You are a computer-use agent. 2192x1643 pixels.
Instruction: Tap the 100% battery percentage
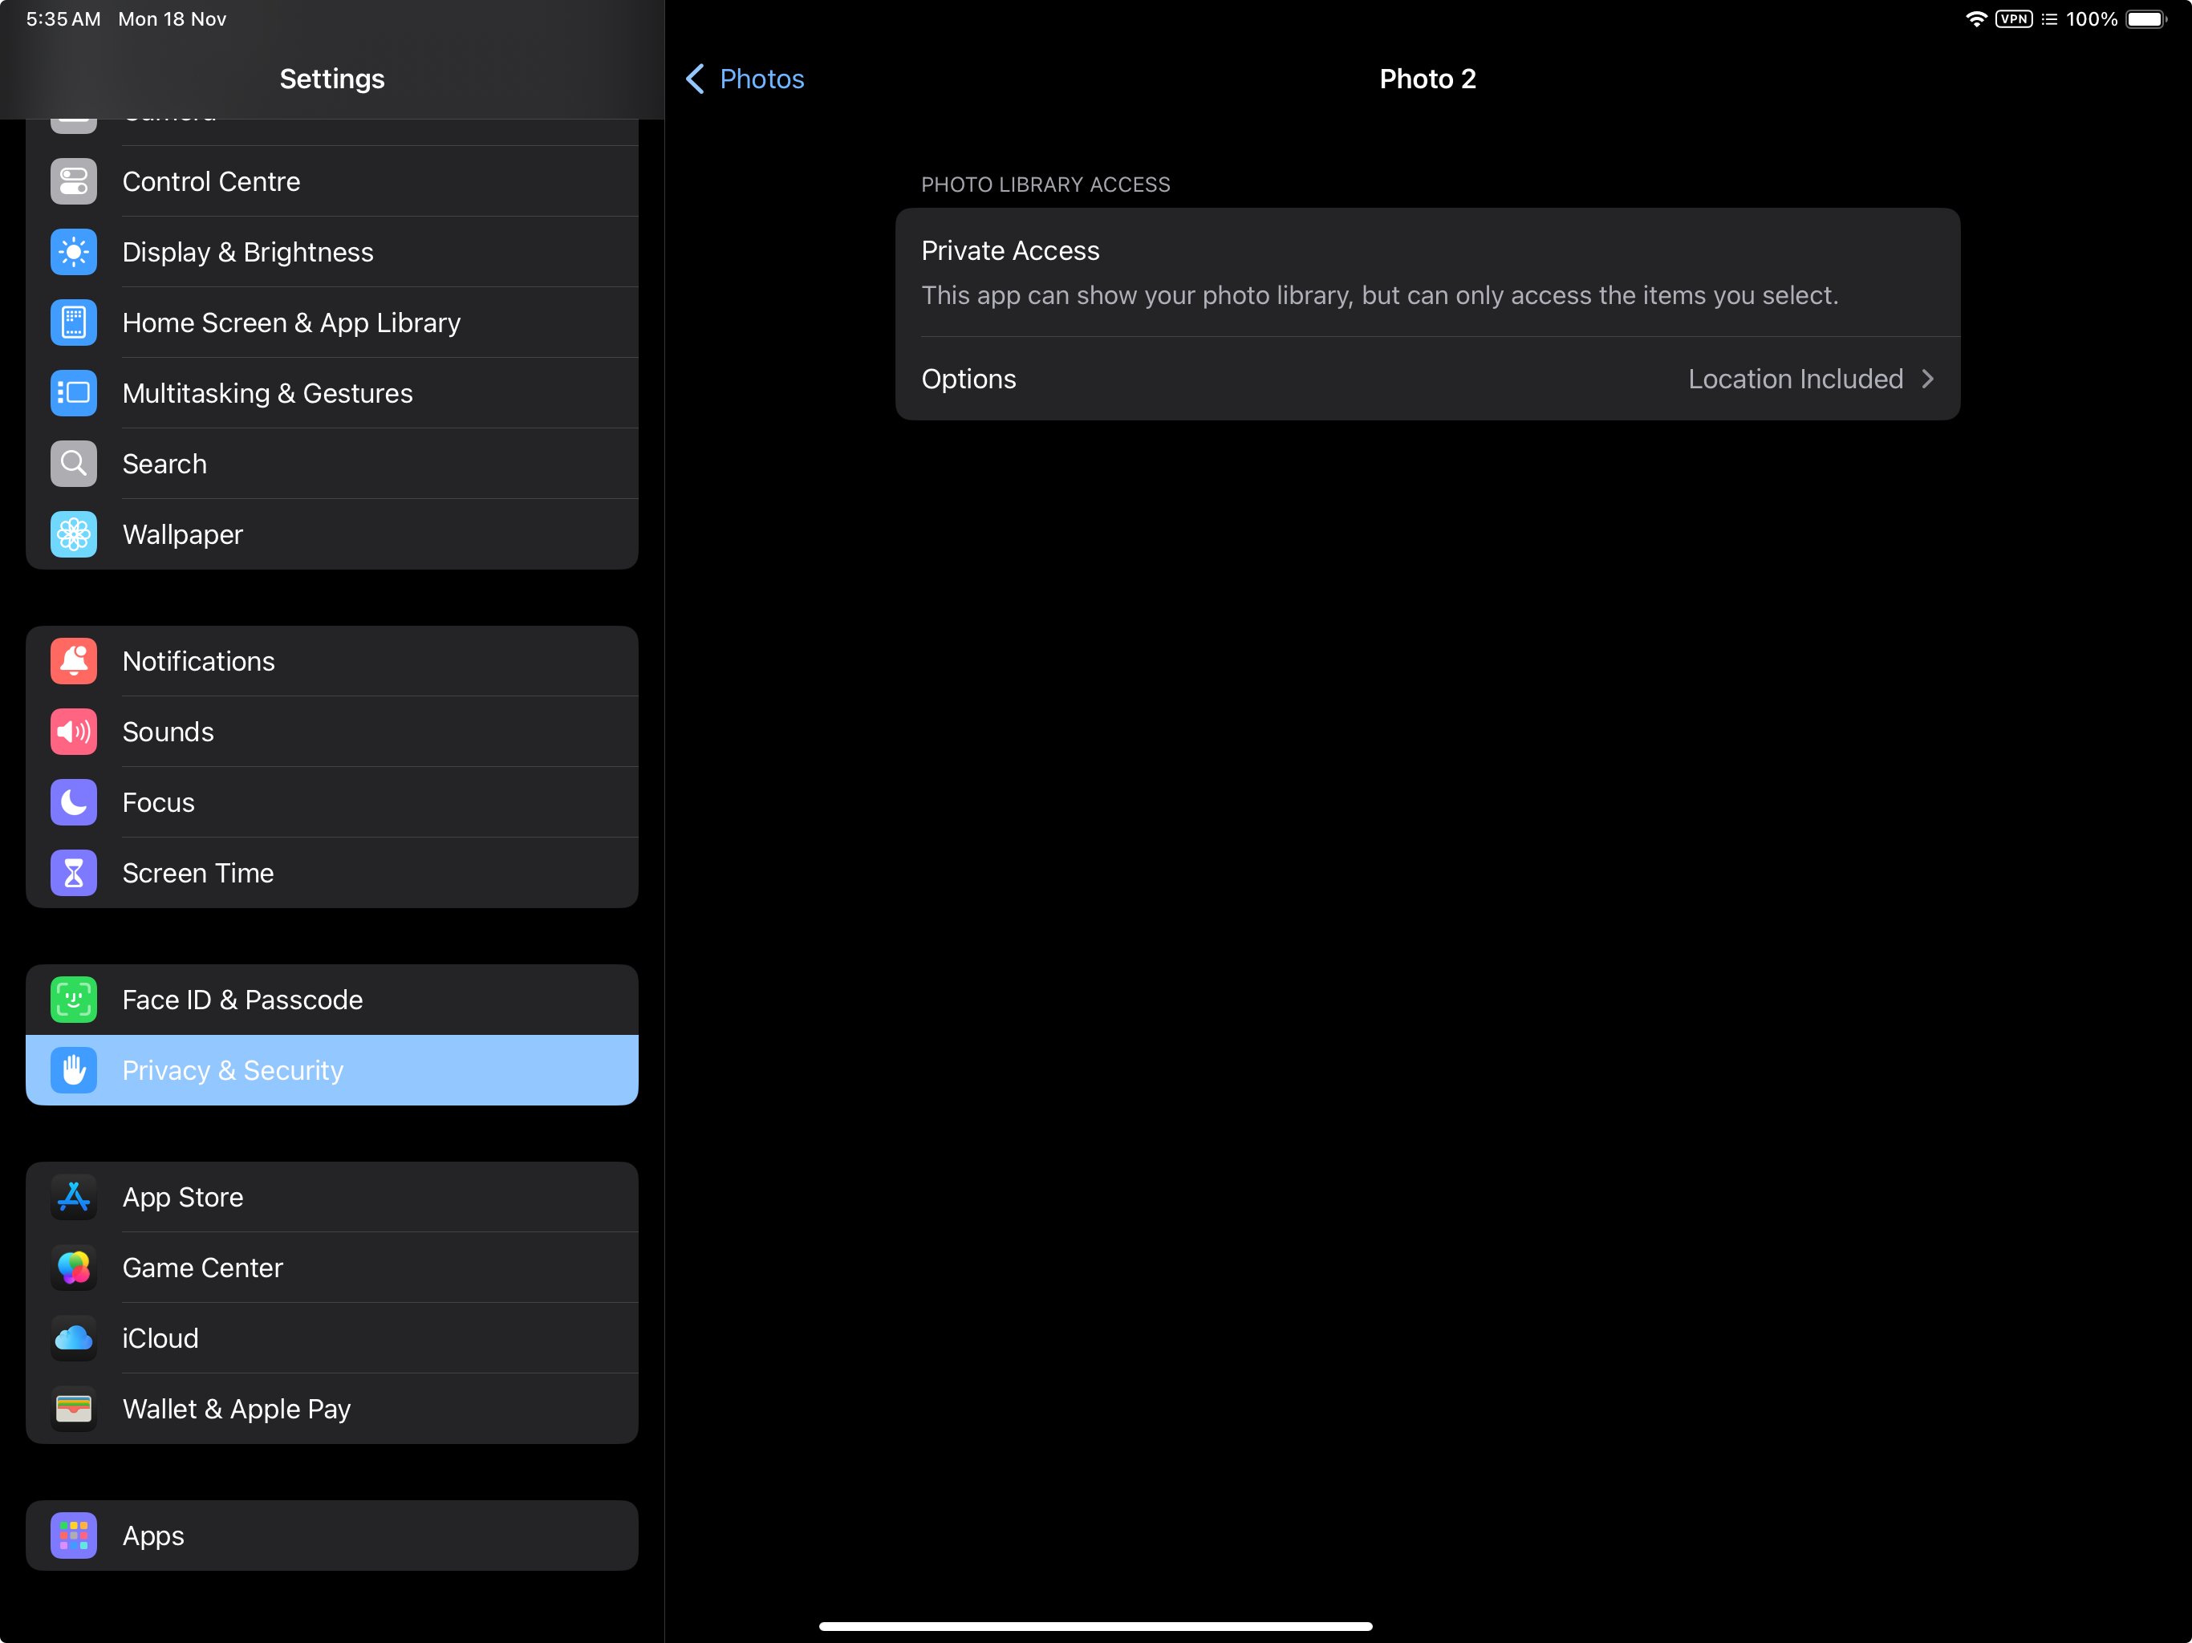[2091, 18]
